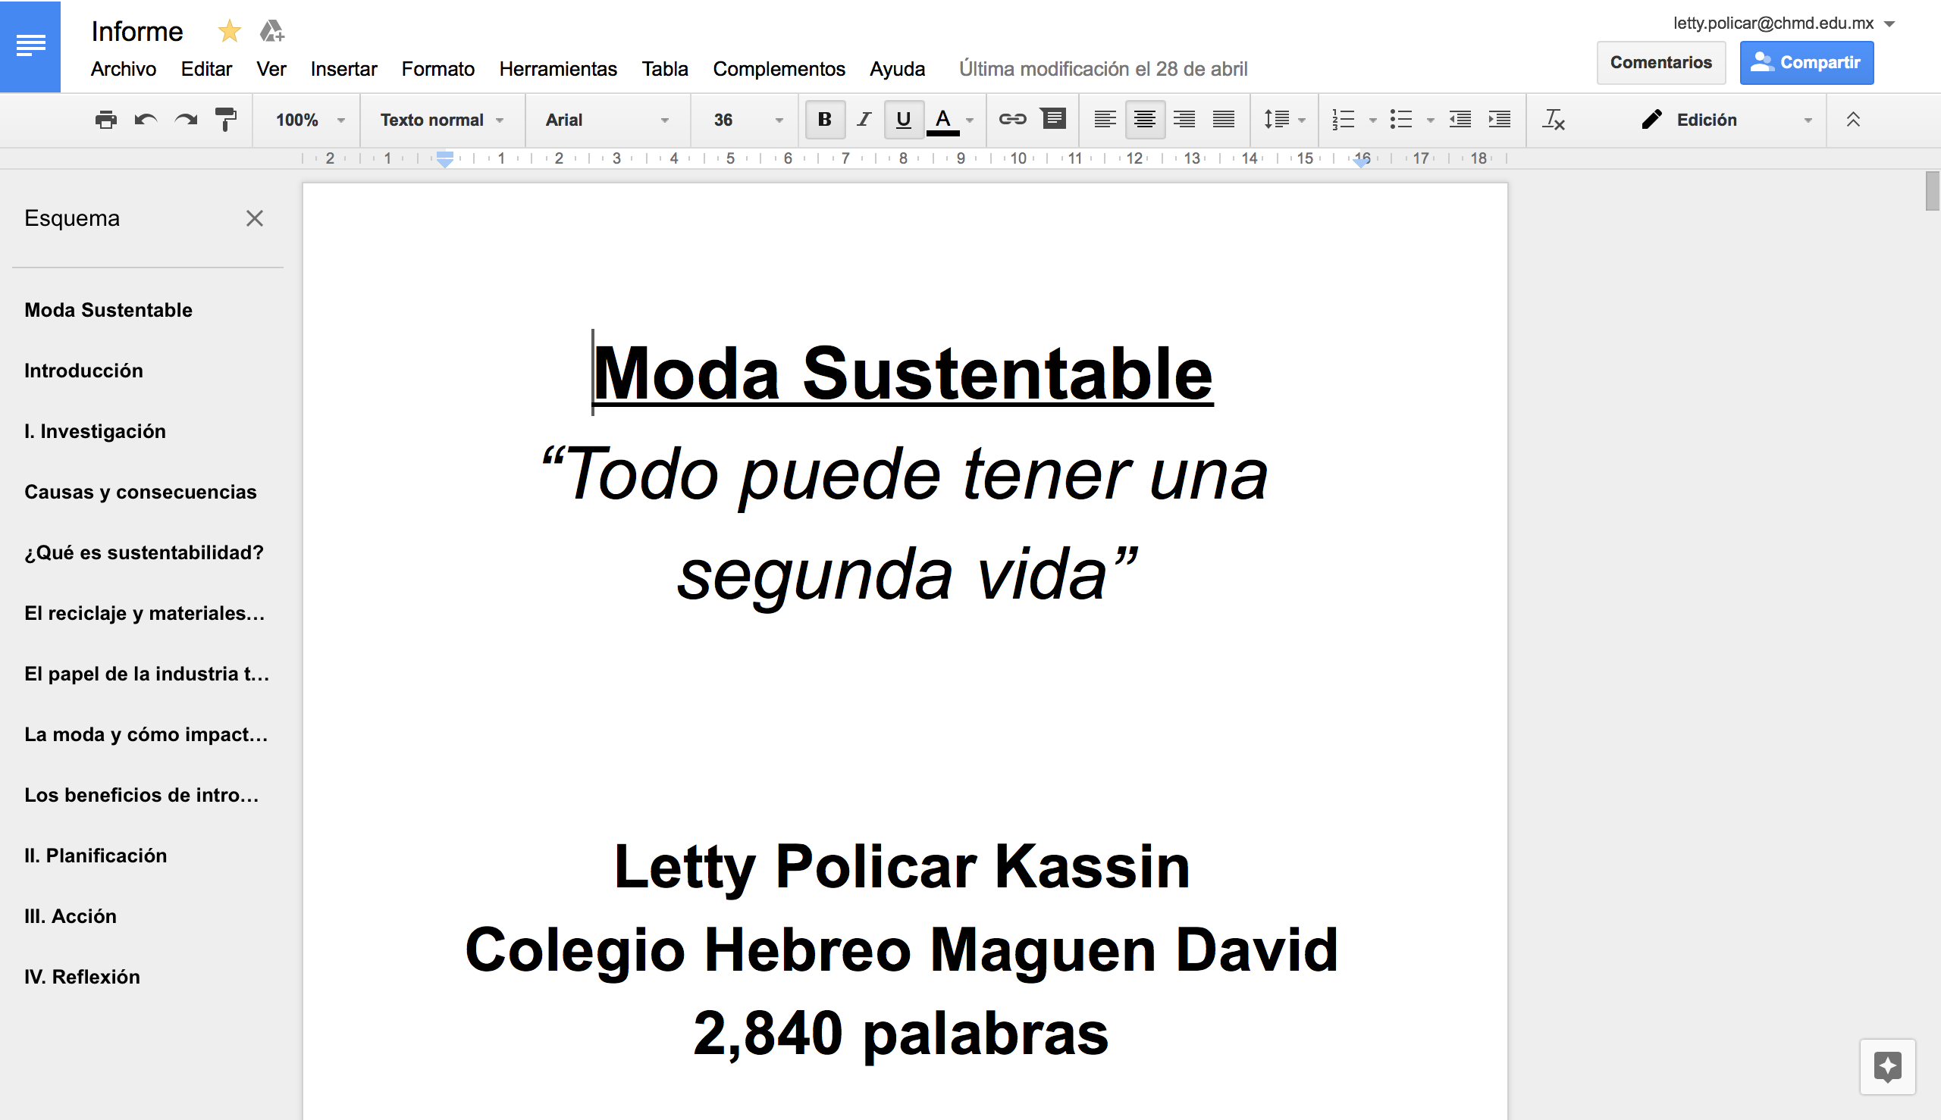Open the Texto normal style dropdown
The image size is (1941, 1120).
coord(442,120)
